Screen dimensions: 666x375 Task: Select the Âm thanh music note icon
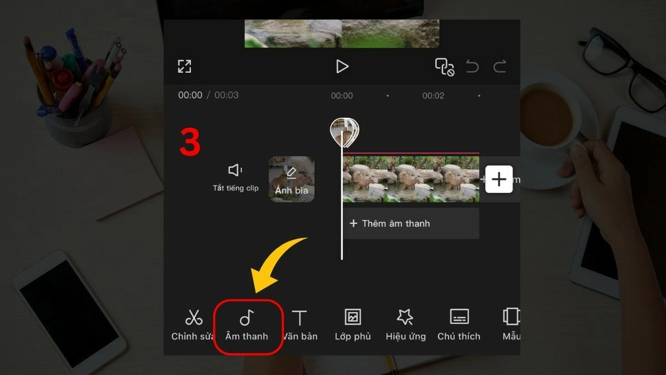247,324
